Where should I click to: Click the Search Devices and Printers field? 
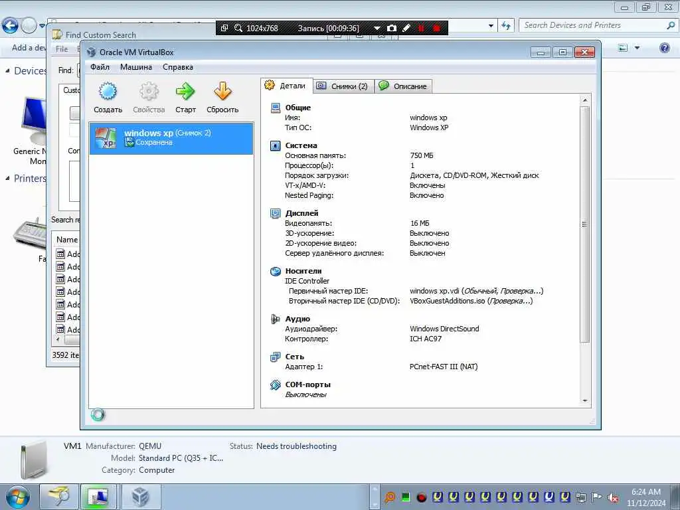[598, 25]
